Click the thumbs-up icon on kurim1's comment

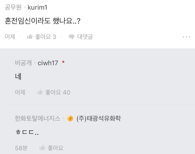[x=30, y=37]
